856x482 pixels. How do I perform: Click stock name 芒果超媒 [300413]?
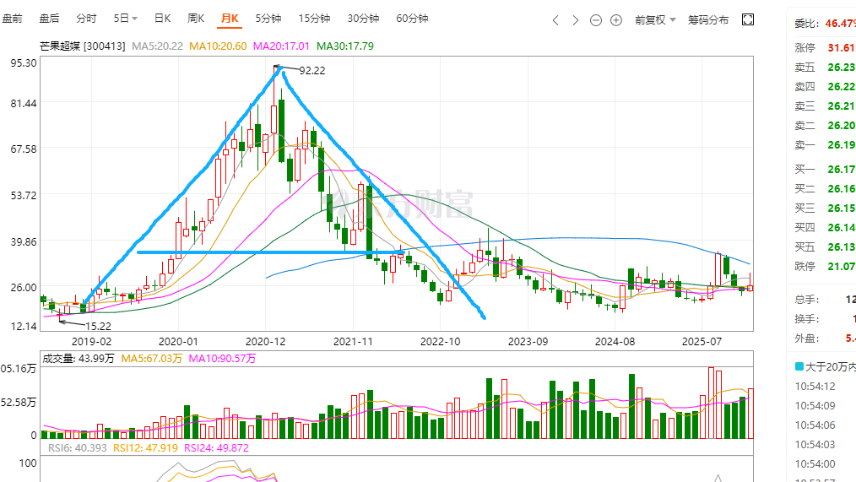pos(83,46)
